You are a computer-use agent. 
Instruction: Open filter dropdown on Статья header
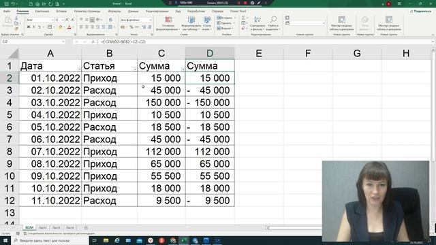[135, 69]
